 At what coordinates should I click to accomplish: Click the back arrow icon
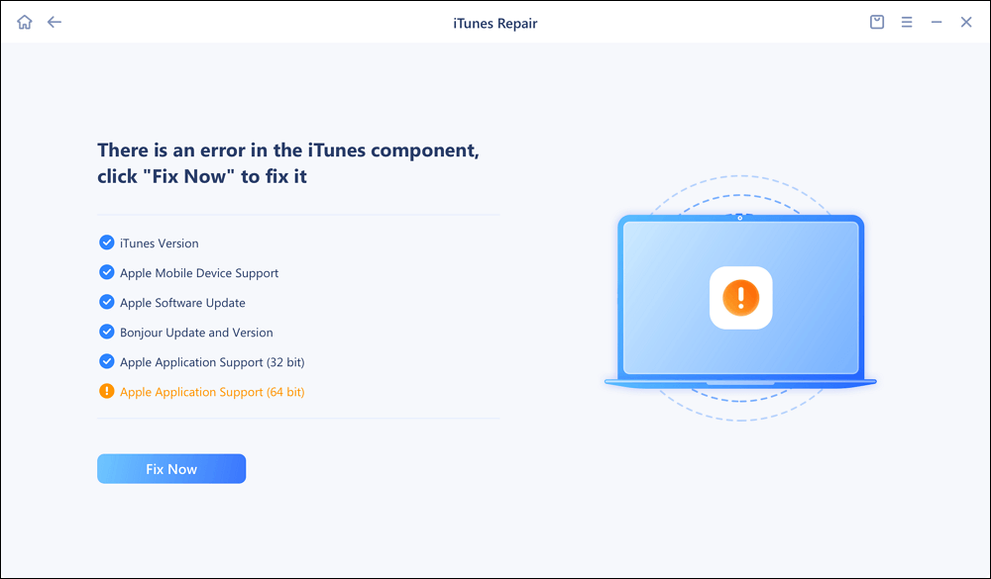[55, 22]
